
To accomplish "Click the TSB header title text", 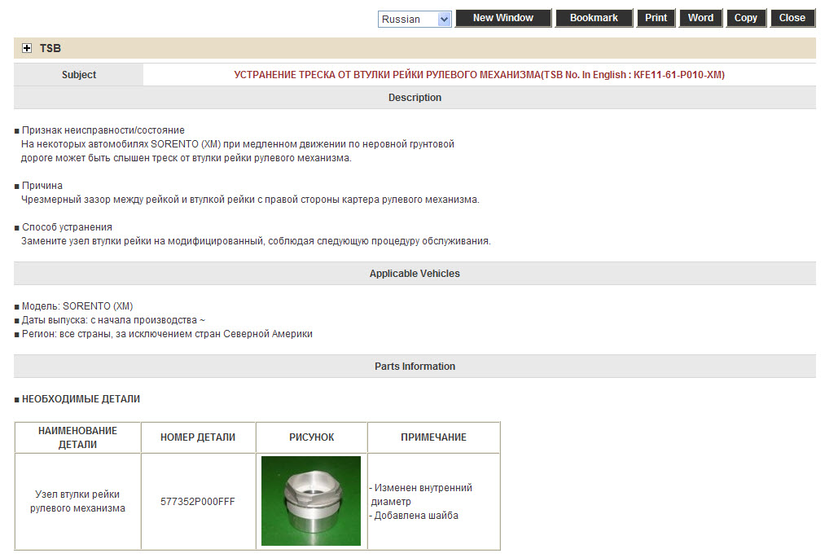I will pyautogui.click(x=50, y=49).
